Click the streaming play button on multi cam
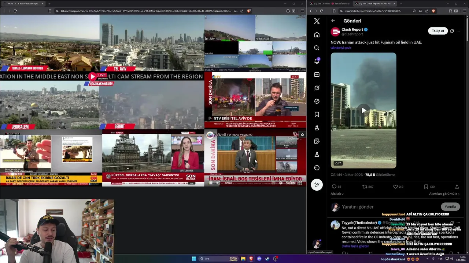 (x=92, y=76)
